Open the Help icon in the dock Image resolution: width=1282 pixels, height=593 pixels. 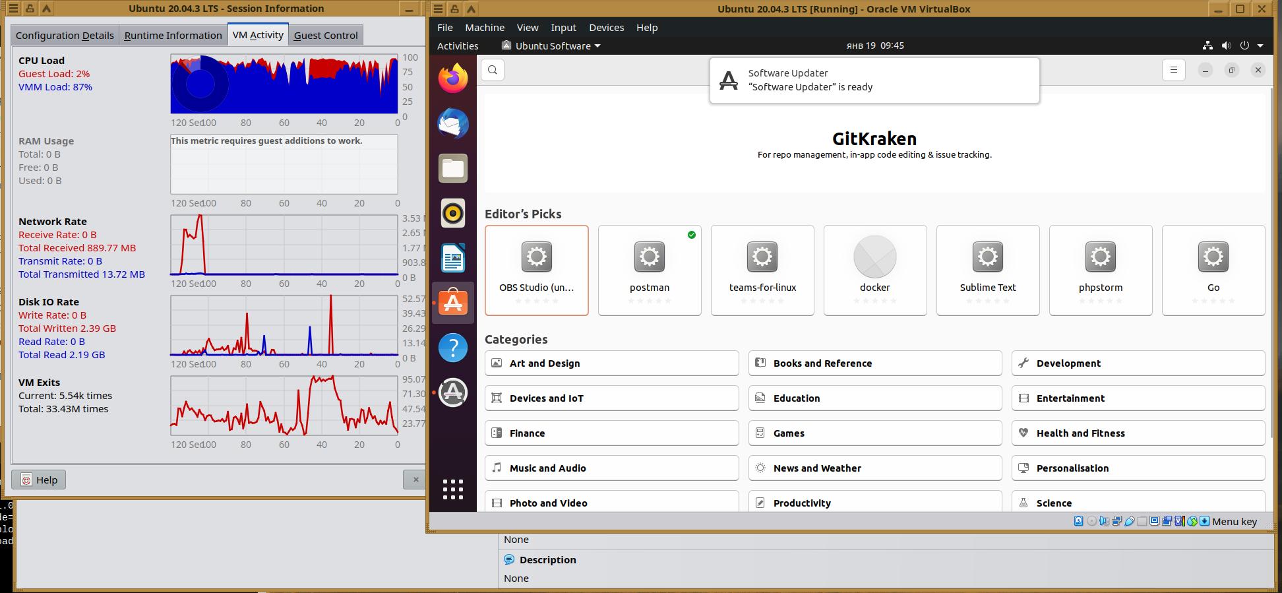click(x=453, y=348)
